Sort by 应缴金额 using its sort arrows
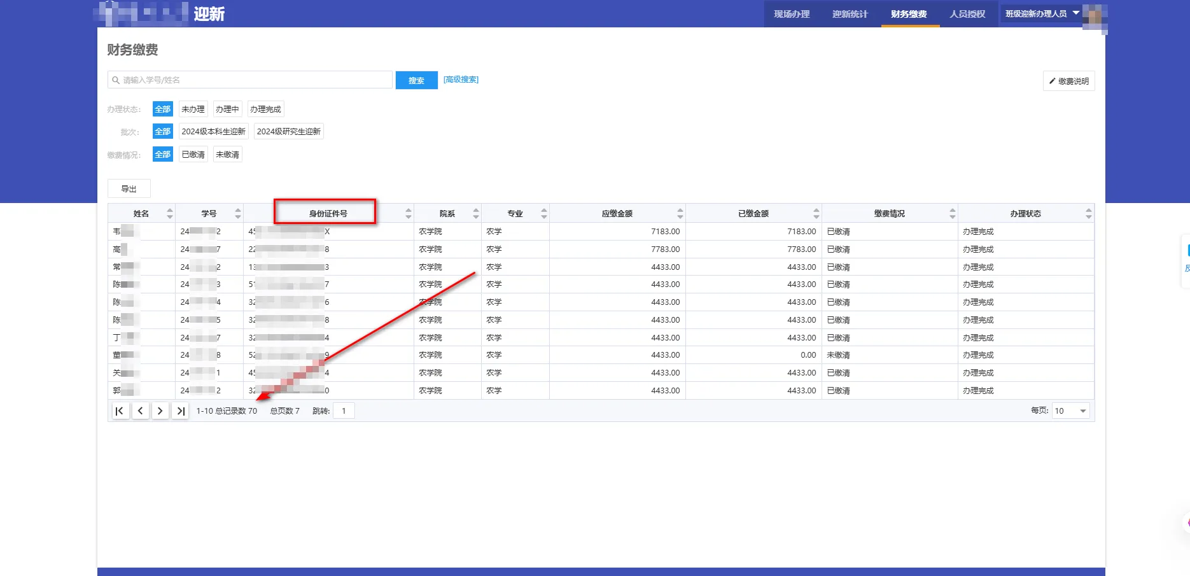Screen dimensions: 1190x576 (x=680, y=213)
